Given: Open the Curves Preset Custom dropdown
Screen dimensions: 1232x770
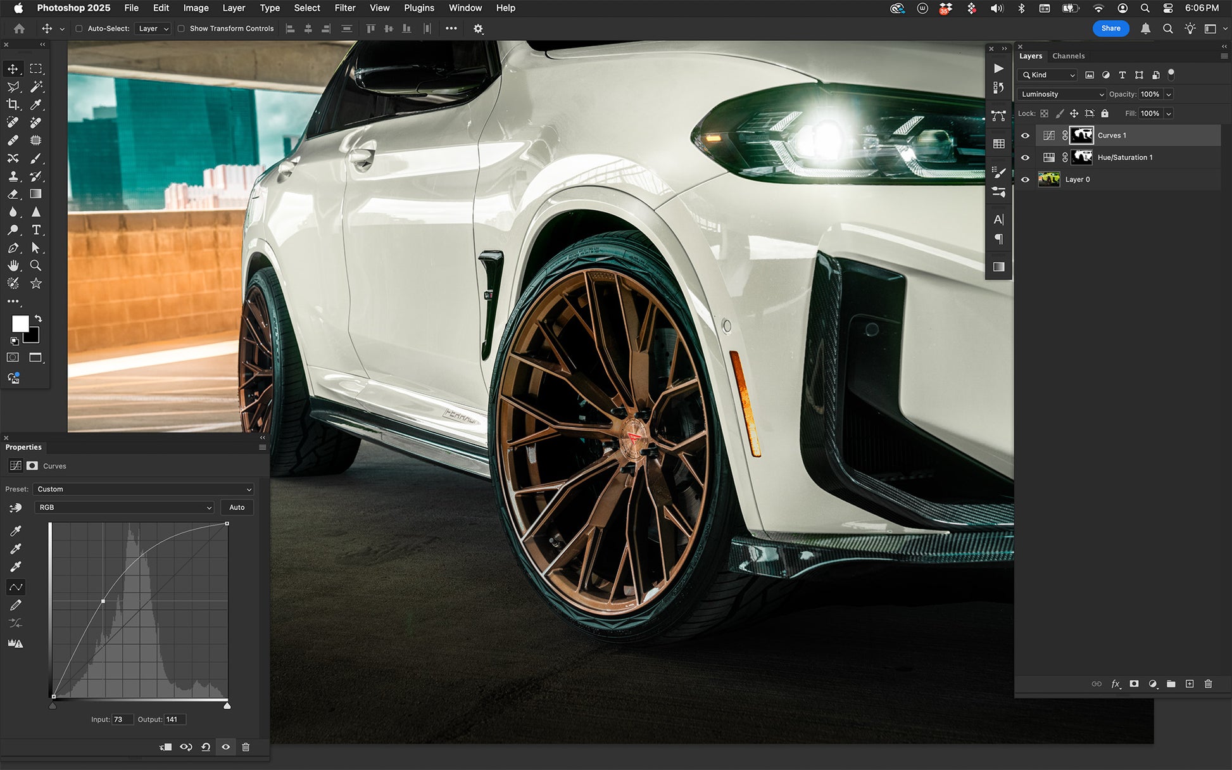Looking at the screenshot, I should click(x=144, y=489).
